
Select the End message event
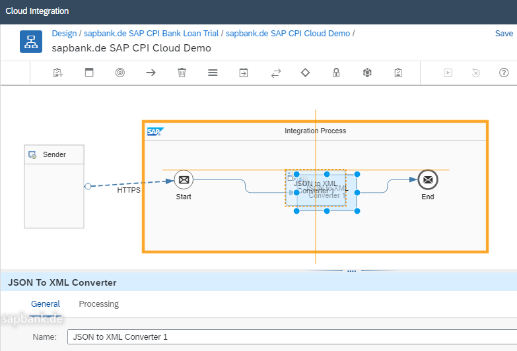coord(428,179)
